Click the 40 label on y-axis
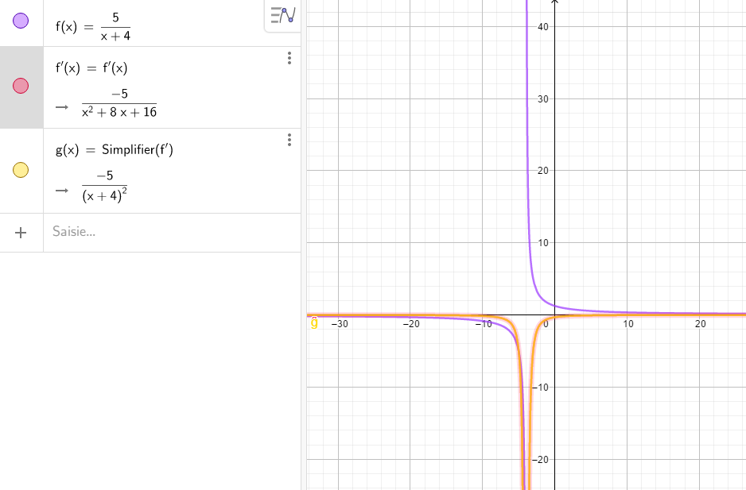 543,27
